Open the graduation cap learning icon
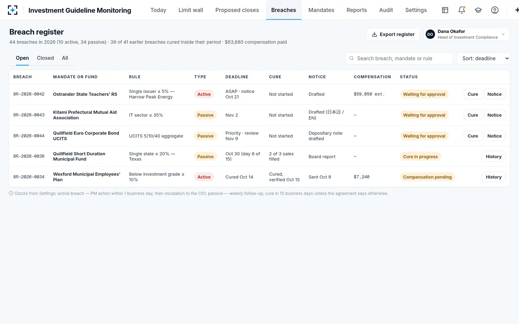The image size is (519, 324). coord(478,10)
